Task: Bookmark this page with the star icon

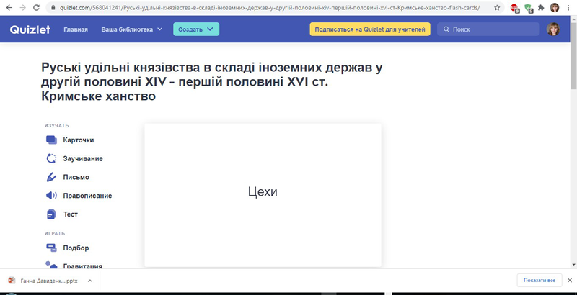Action: 497,7
